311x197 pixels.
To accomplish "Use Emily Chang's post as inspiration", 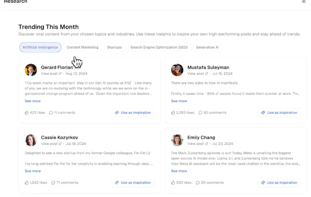I will (x=279, y=183).
